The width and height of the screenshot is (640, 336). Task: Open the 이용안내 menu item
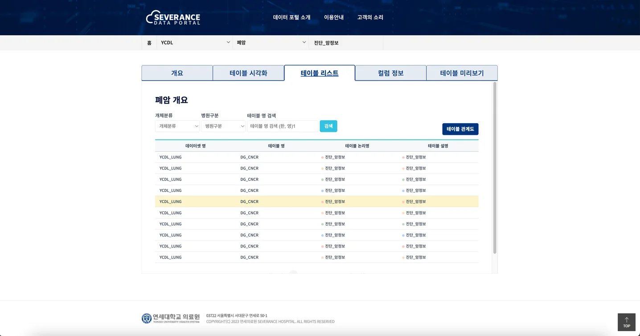click(334, 17)
